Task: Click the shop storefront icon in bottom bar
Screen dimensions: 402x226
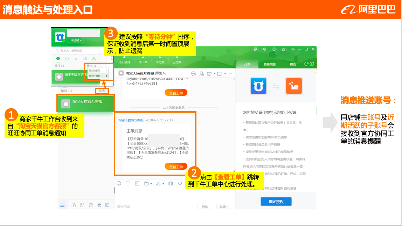Action: [91, 205]
